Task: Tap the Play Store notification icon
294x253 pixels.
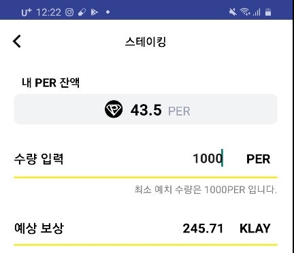Action: tap(95, 12)
